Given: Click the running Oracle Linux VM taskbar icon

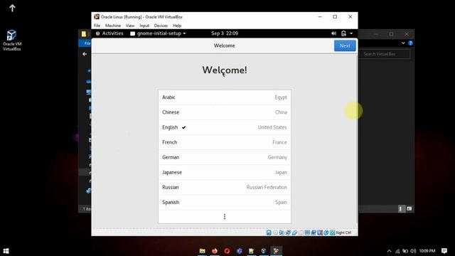Looking at the screenshot, I should (x=276, y=251).
